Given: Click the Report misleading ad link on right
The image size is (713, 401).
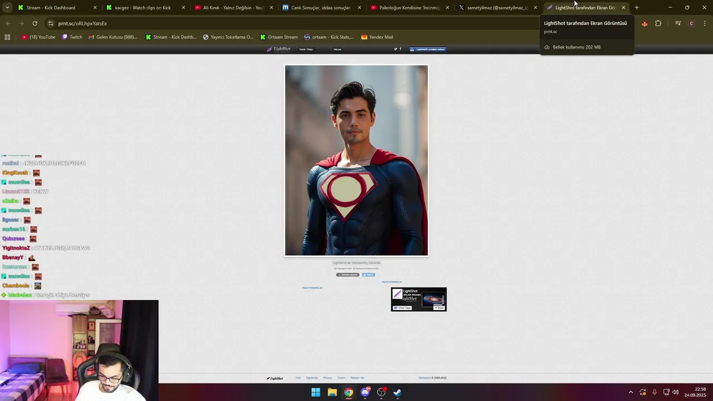Looking at the screenshot, I should [392, 282].
